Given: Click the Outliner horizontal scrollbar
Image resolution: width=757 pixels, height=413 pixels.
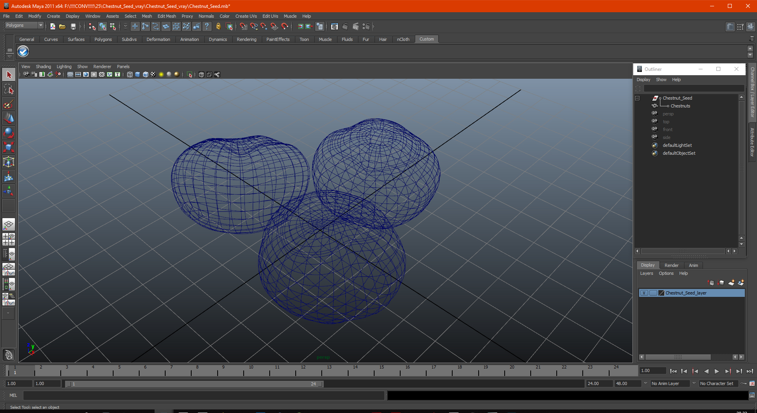Looking at the screenshot, I should click(x=683, y=251).
